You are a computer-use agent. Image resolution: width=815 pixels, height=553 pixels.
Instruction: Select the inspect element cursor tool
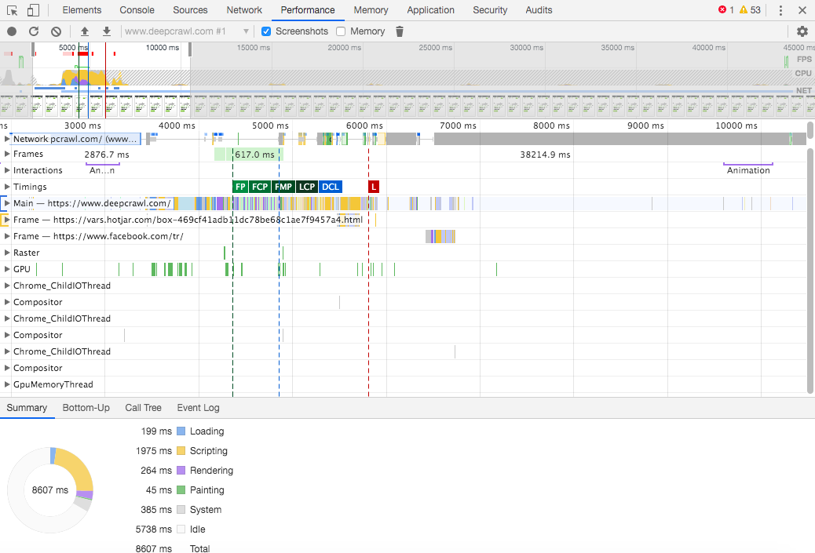pos(11,9)
